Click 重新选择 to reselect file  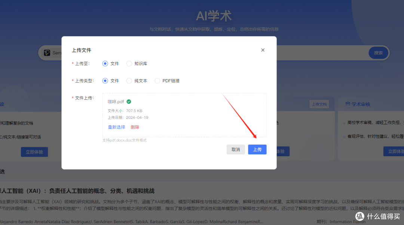click(116, 127)
